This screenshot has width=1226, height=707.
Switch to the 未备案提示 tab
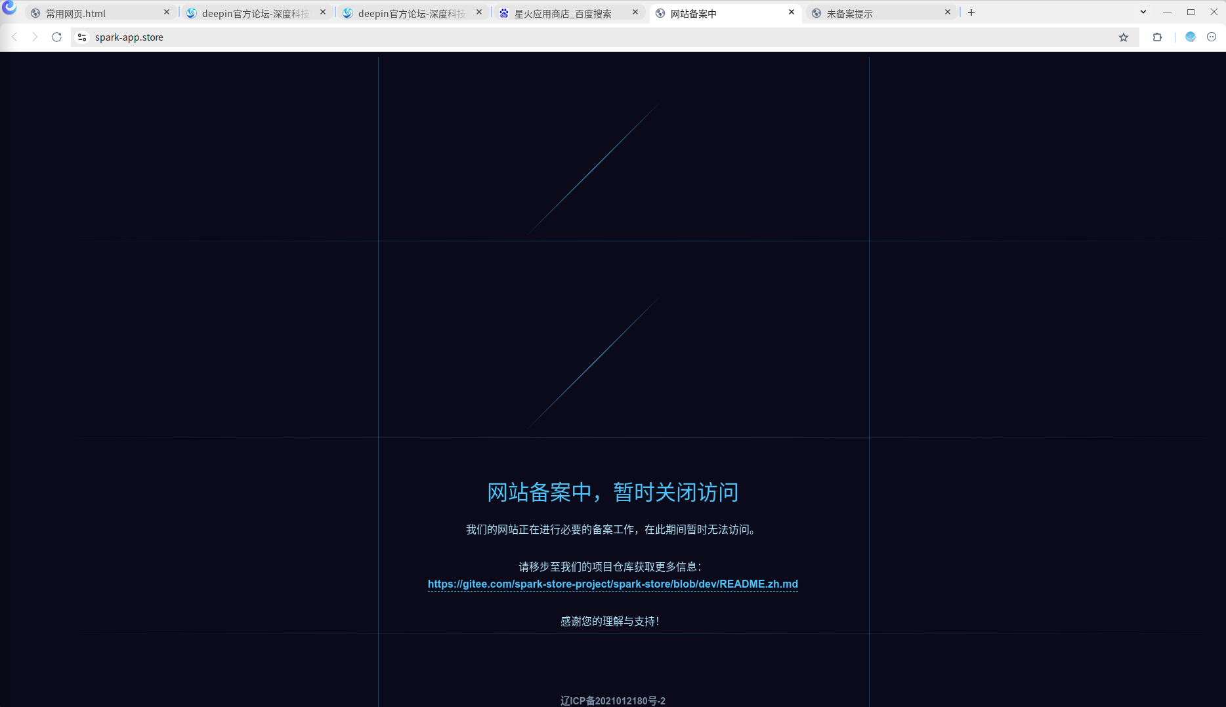(x=881, y=13)
